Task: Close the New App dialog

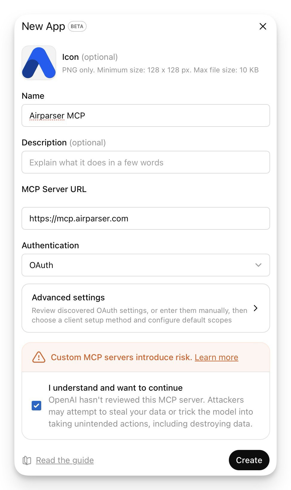Action: pyautogui.click(x=263, y=26)
